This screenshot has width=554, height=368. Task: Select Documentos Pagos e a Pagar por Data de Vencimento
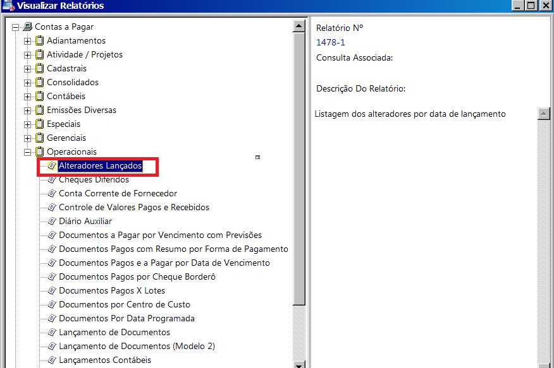[x=164, y=263]
